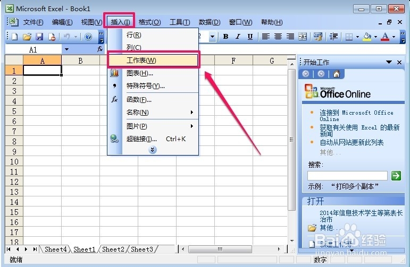Open the 编辑(E) menu

click(62, 22)
